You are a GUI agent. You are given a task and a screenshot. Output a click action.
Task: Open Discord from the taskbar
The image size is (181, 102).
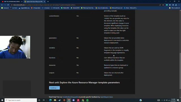tap(74, 100)
